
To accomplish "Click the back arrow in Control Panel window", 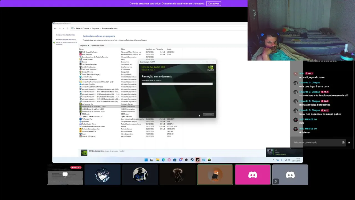I will pyautogui.click(x=55, y=28).
